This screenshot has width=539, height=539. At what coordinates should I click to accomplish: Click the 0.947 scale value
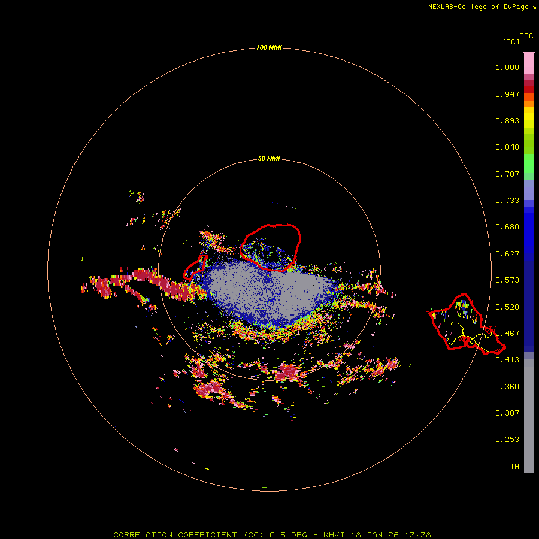507,94
